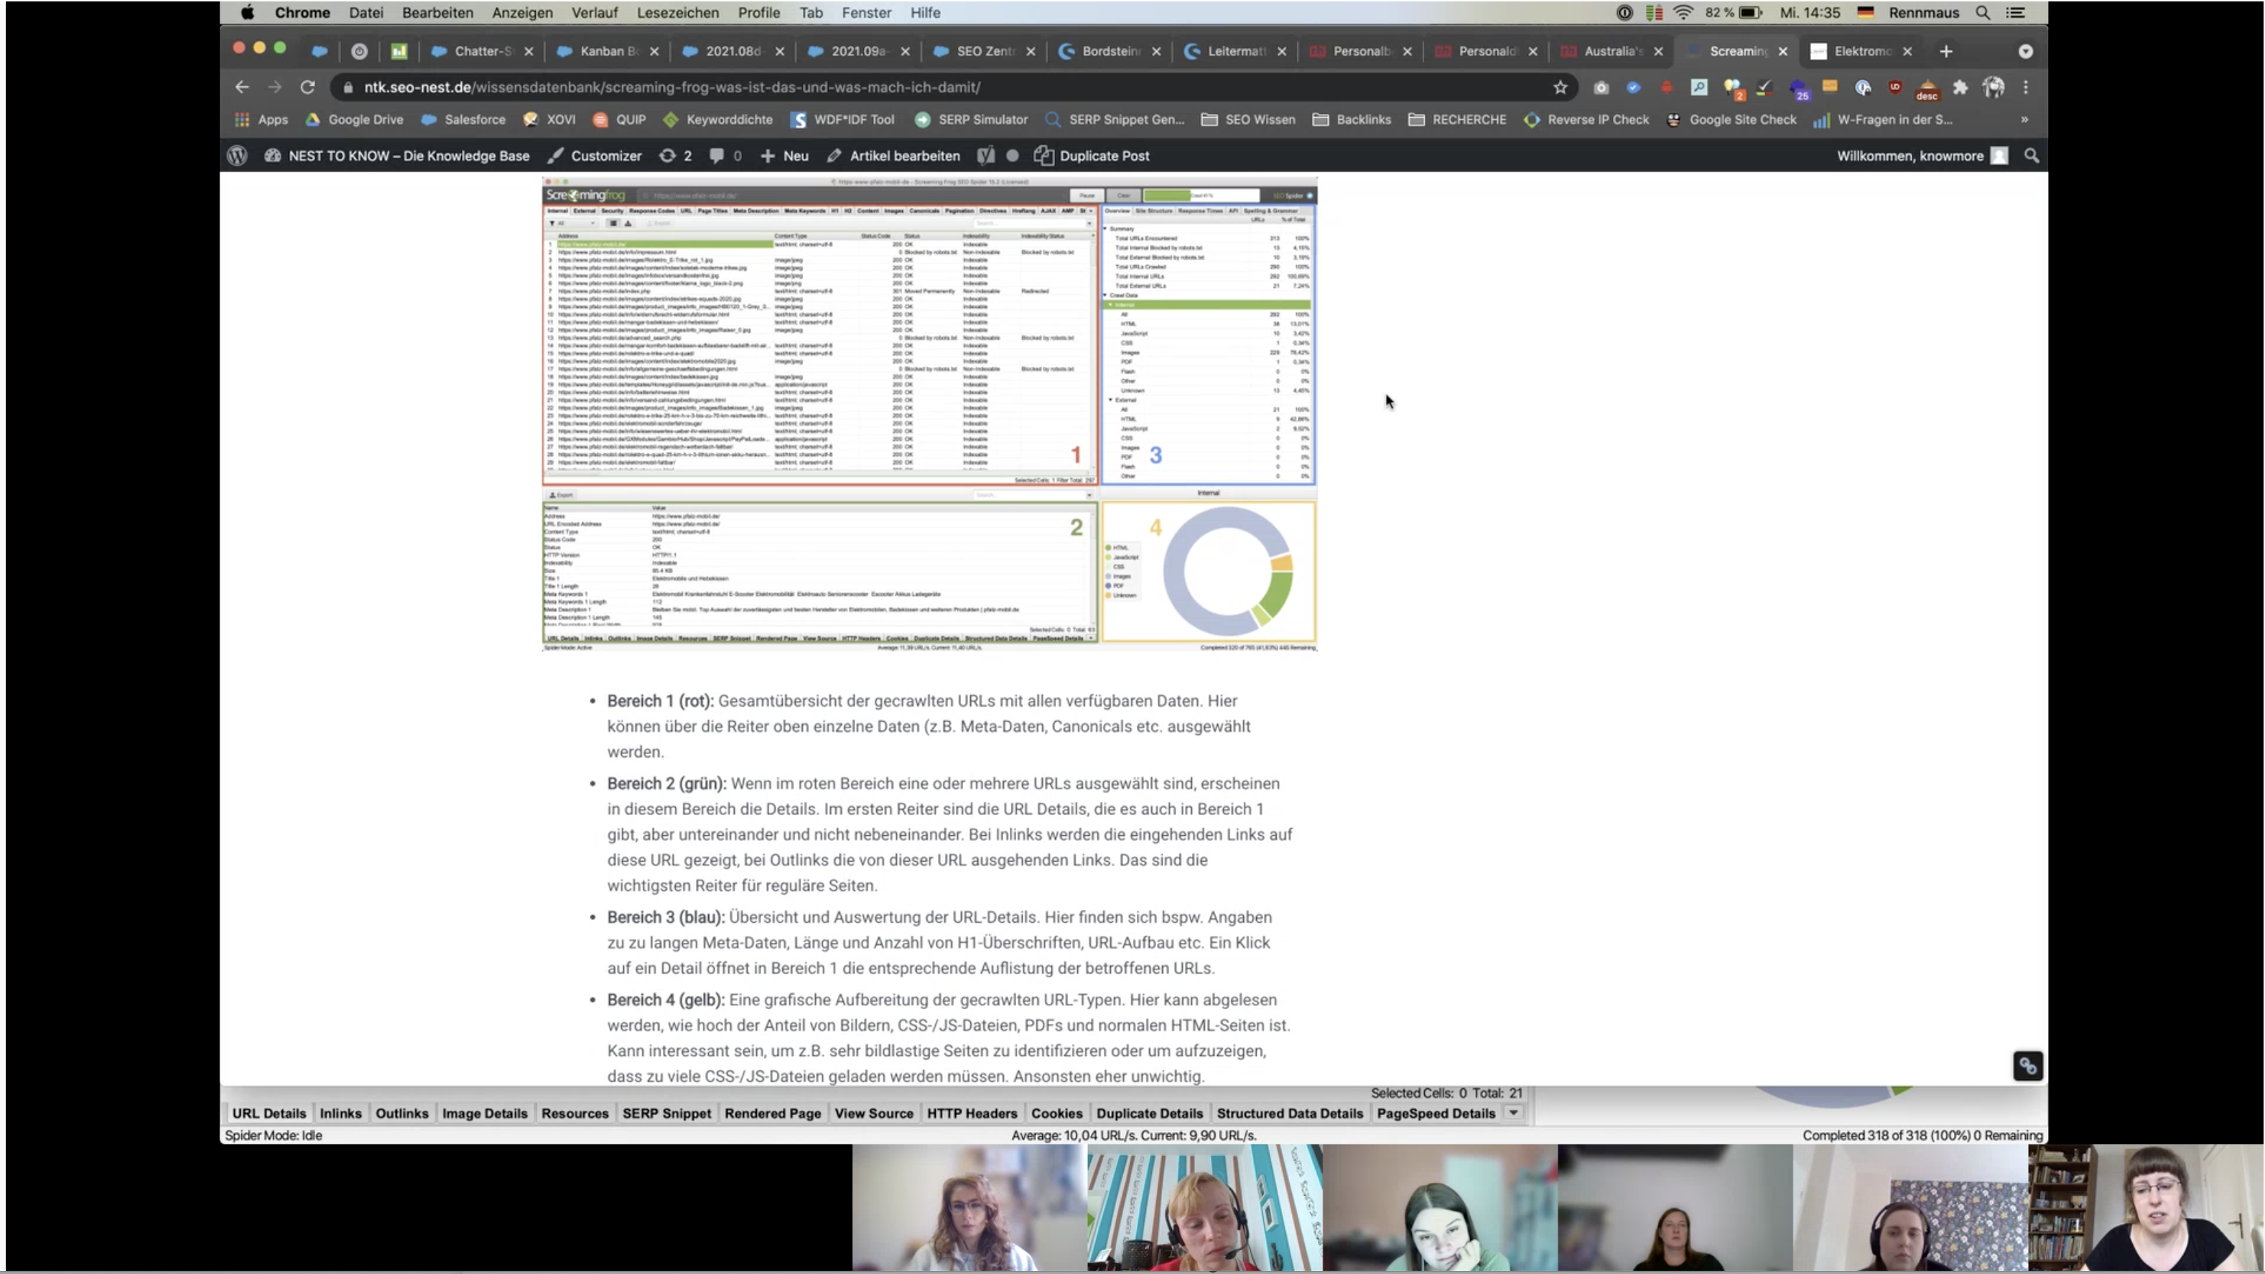The image size is (2265, 1274).
Task: Open the WordPress admin bar search icon
Action: click(x=2031, y=156)
